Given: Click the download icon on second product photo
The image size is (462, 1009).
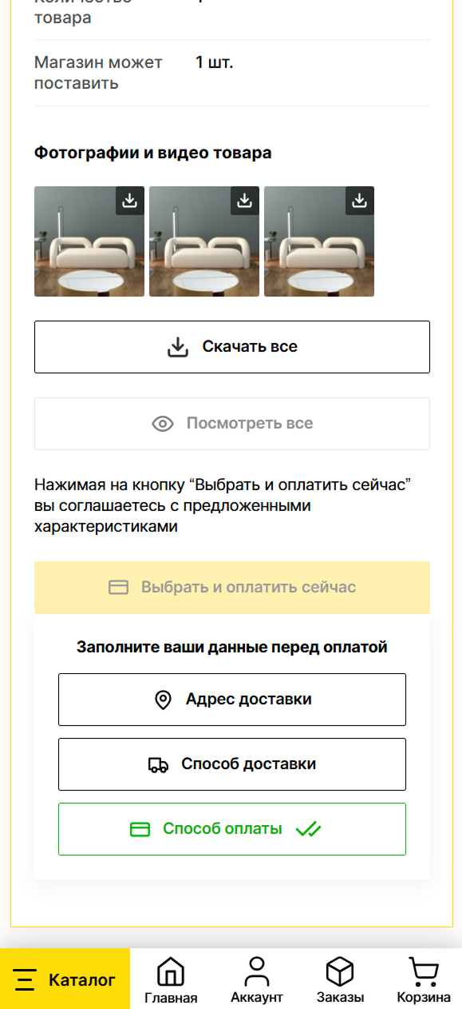Looking at the screenshot, I should (x=243, y=201).
